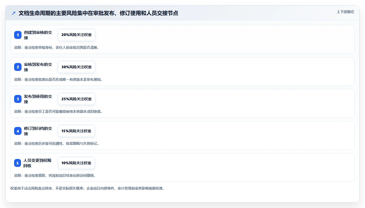Click the footnote beginning 权重用于试点风险盘点排序
The image size is (365, 208).
88,188
